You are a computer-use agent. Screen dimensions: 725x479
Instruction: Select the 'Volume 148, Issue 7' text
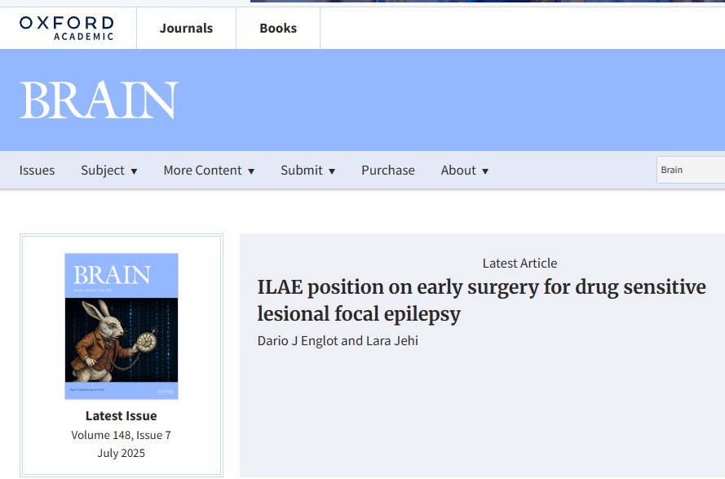point(122,435)
